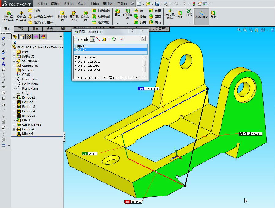Open the Insert (插入) menu
Viewport: 275px width, 208px height.
(82, 4)
